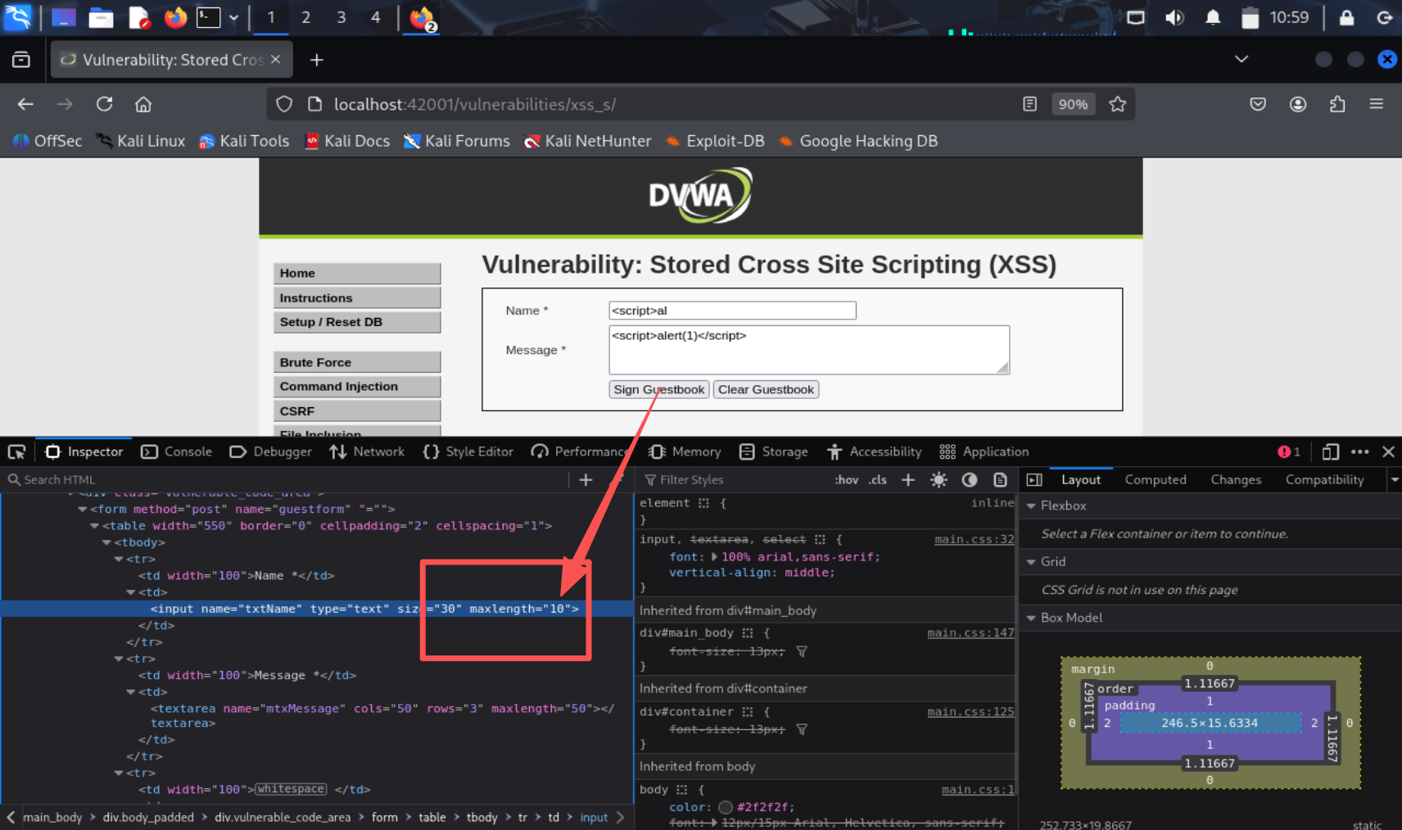Click the filter icon for main.css:147 font-size
Viewport: 1402px width, 830px height.
[802, 651]
